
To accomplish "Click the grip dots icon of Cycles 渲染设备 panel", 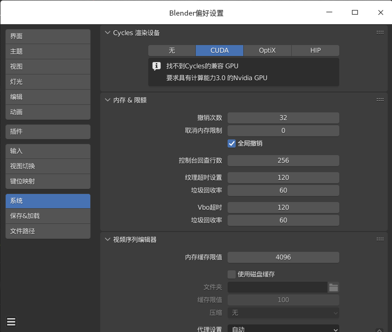I will click(x=380, y=33).
